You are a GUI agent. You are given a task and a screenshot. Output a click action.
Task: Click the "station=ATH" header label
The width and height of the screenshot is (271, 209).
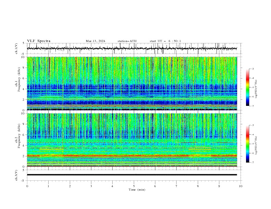pyautogui.click(x=127, y=41)
